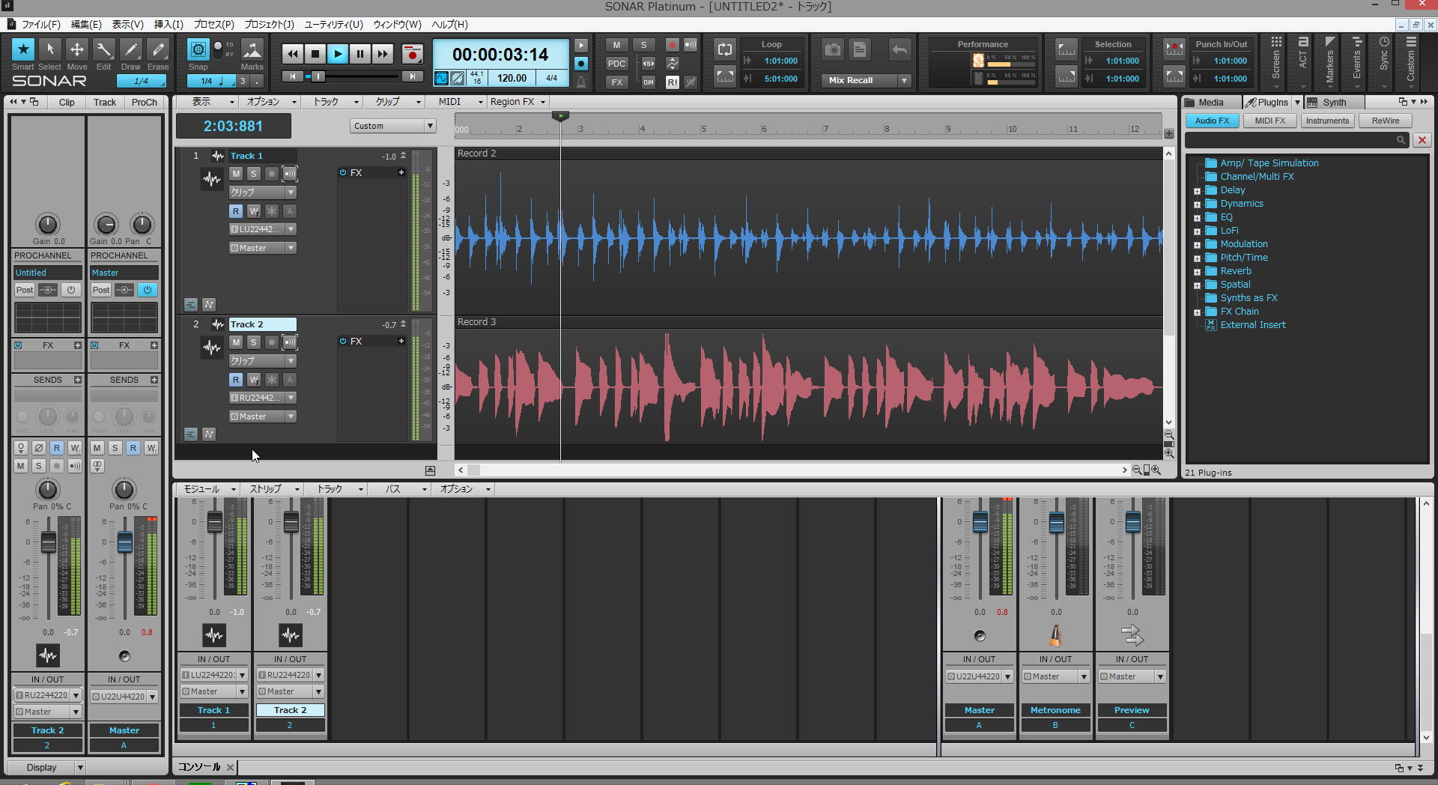Click the Track 1 waveform icon
This screenshot has height=785, width=1438.
click(212, 179)
